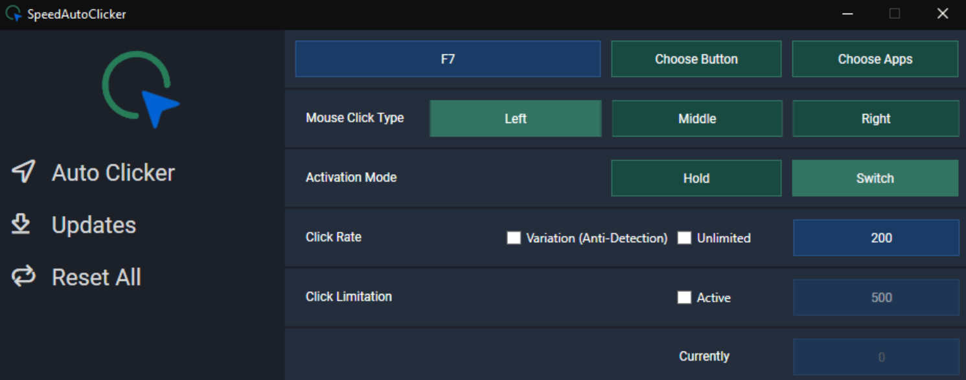Screen dimensions: 966x380
Task: Activate the Click Limitation Active checkbox
Action: pos(684,297)
